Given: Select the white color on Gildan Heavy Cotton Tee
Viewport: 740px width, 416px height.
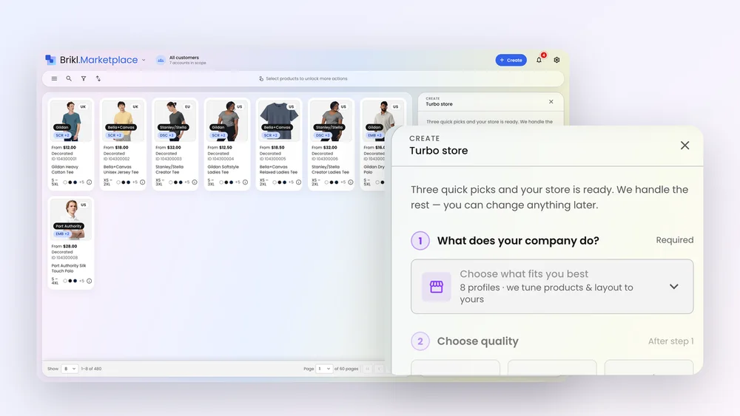Looking at the screenshot, I should coord(65,183).
